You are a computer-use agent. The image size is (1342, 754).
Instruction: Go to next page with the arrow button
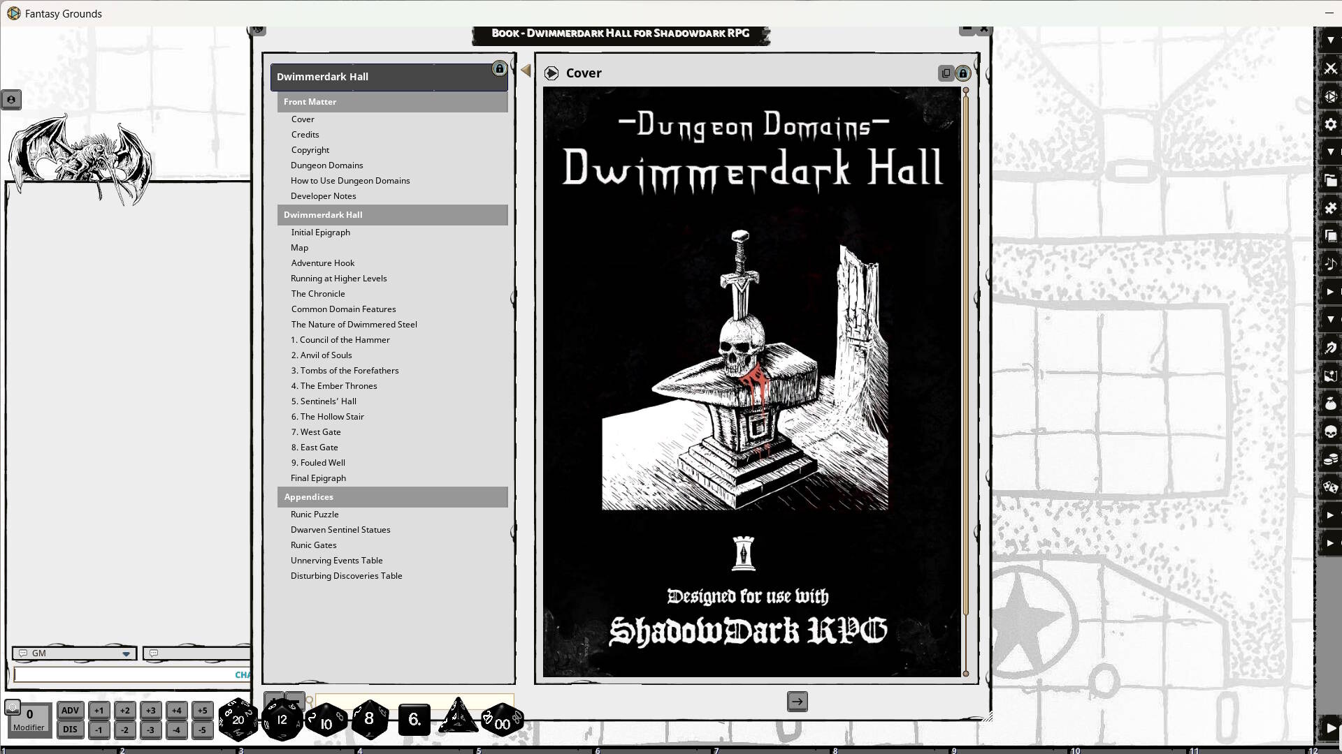point(798,702)
